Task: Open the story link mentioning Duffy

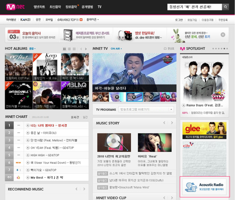Action: [136, 180]
